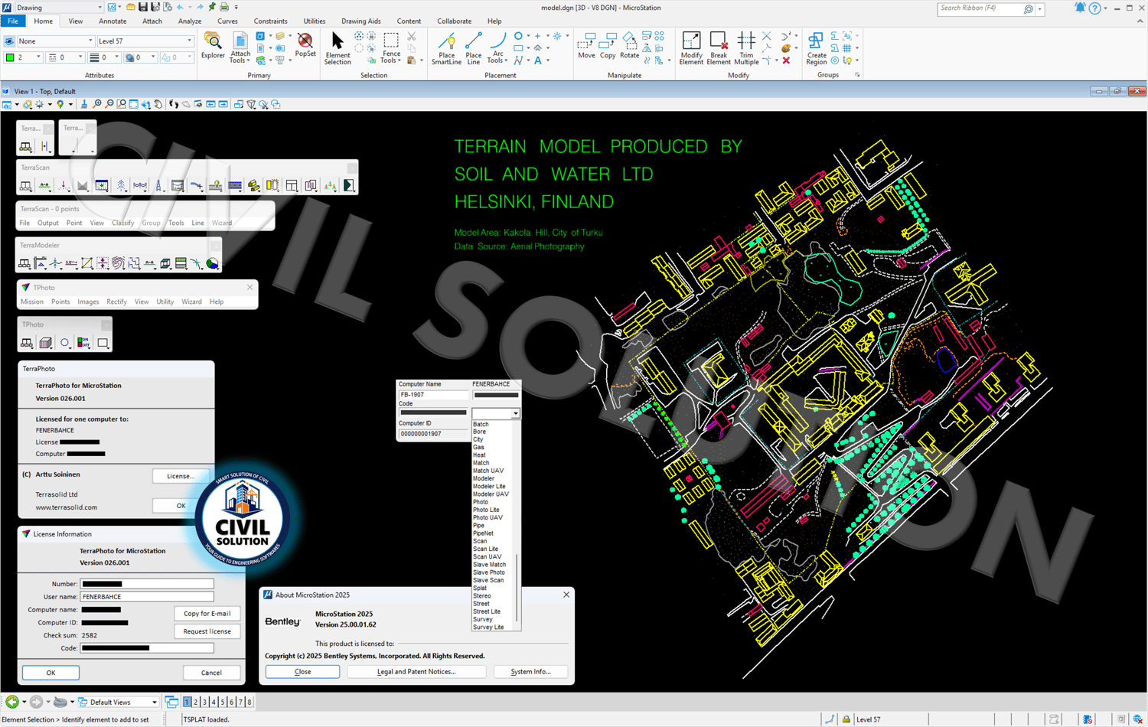This screenshot has height=727, width=1148.
Task: Open the Modify Element tool
Action: [x=691, y=48]
